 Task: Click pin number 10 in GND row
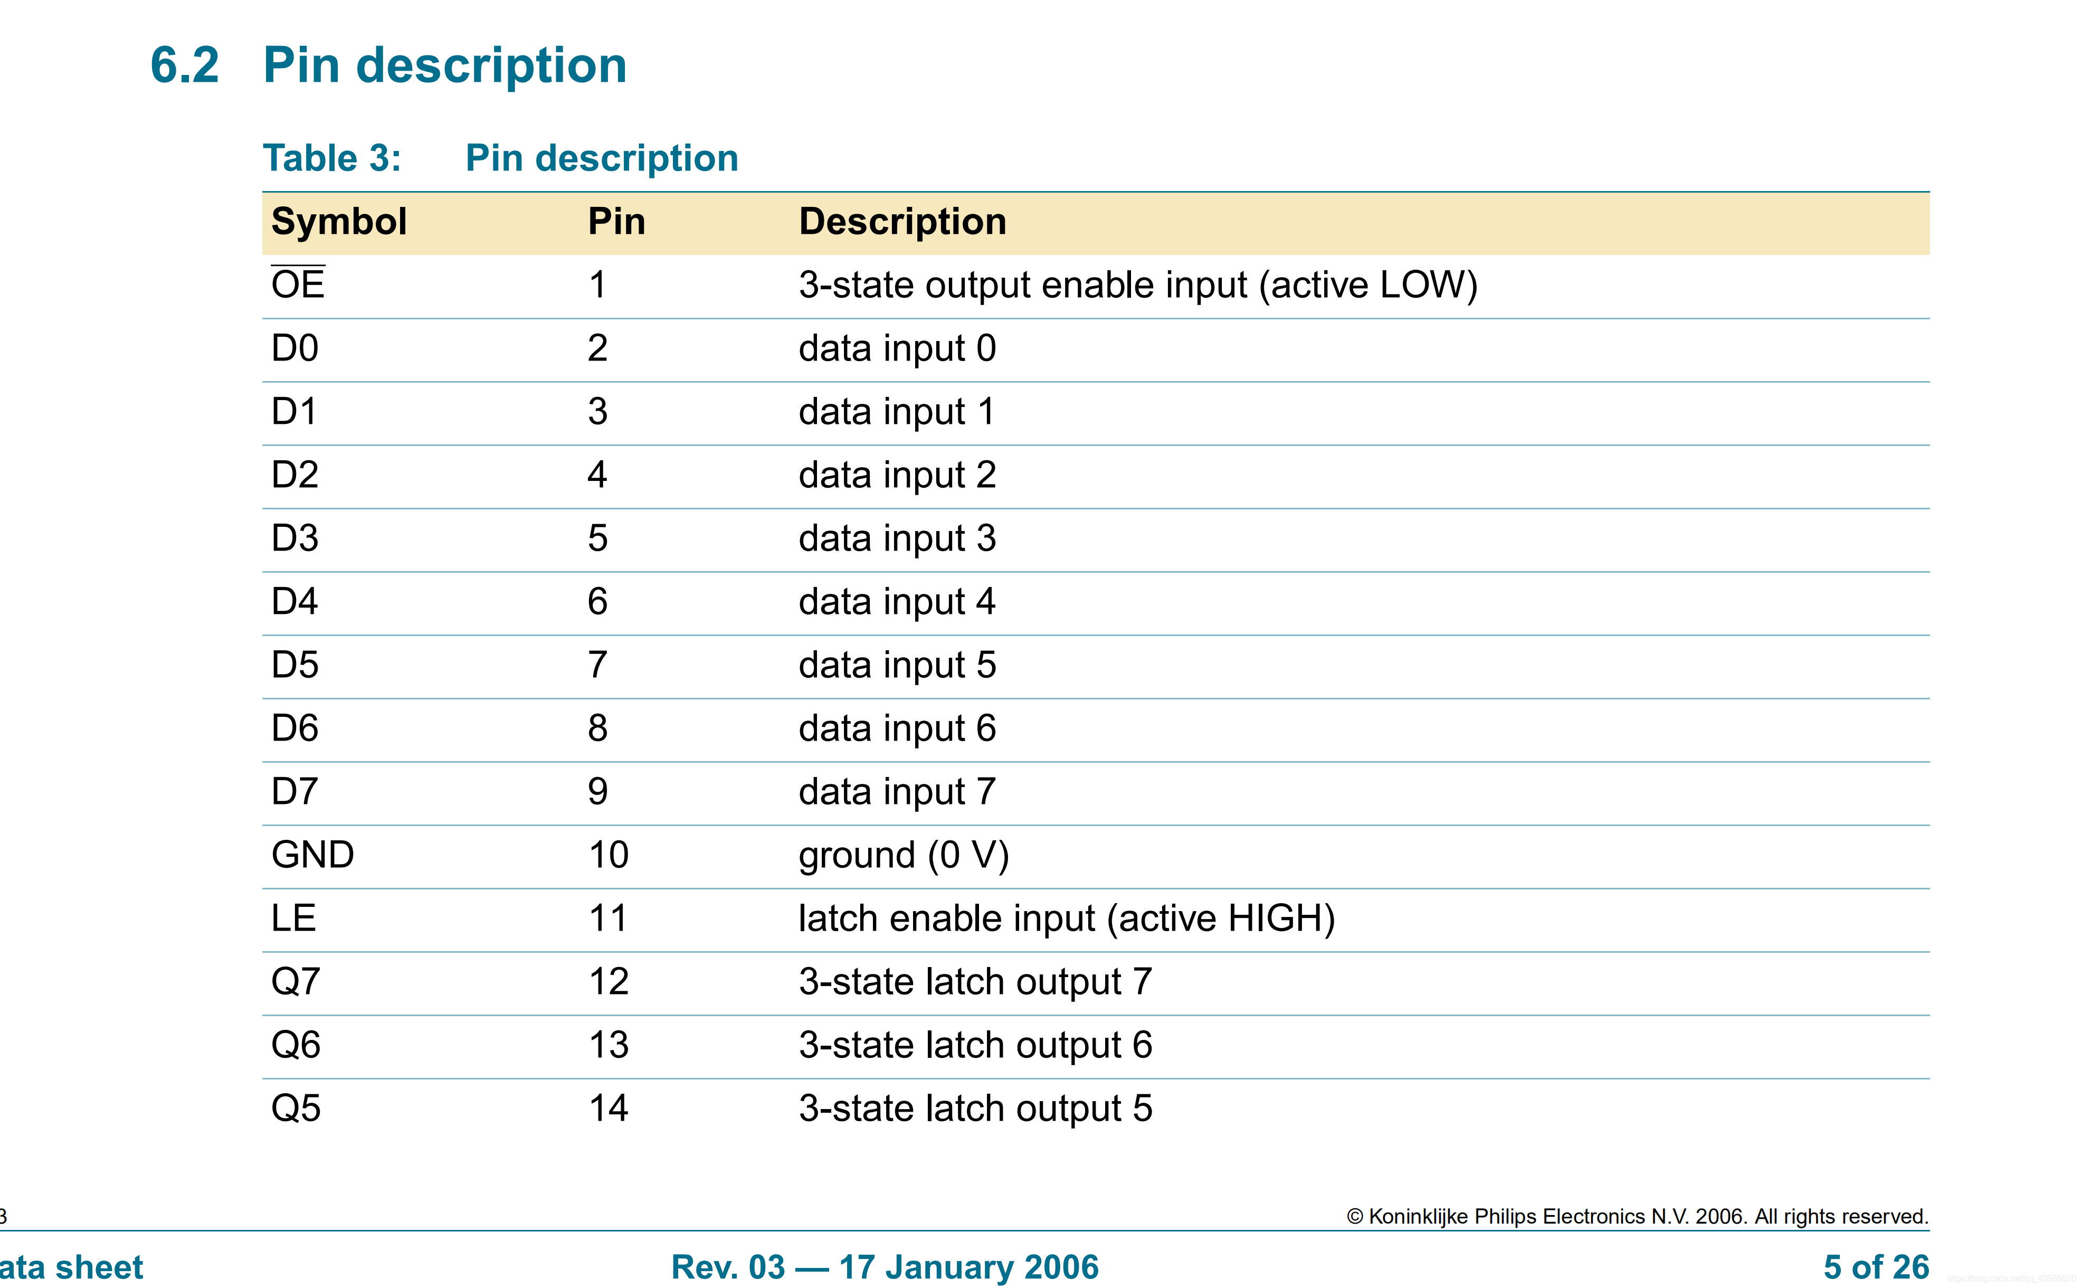(x=609, y=855)
